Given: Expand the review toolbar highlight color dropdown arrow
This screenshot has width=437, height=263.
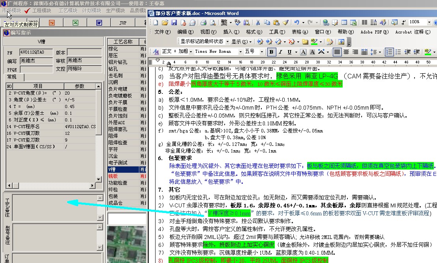Looking at the screenshot, I should (x=321, y=42).
